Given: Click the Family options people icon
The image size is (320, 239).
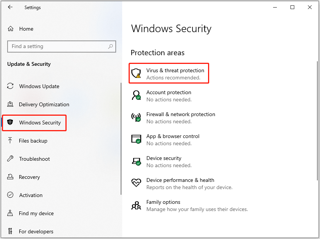Looking at the screenshot, I should [x=136, y=205].
